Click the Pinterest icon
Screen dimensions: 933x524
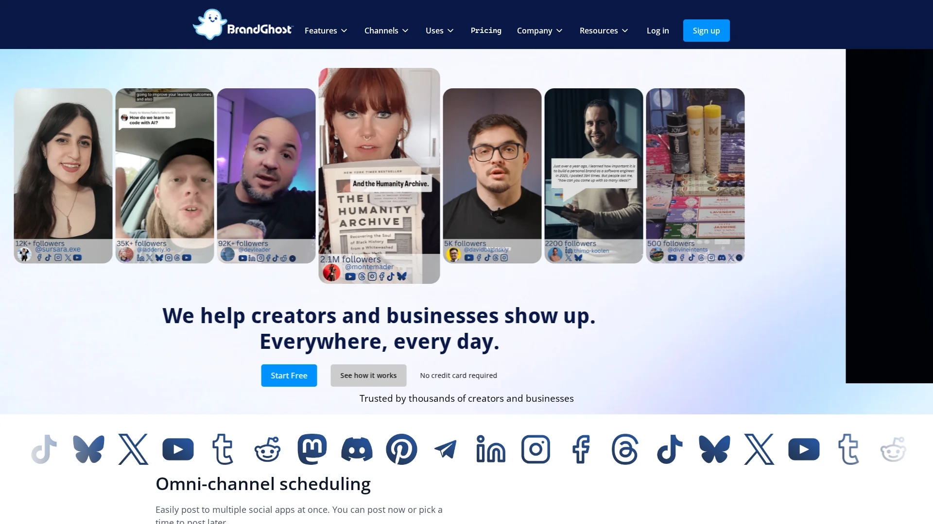(401, 449)
